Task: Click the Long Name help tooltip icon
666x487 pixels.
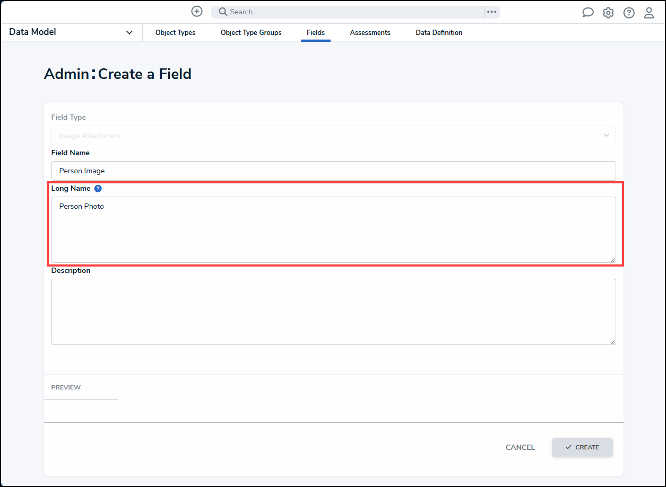Action: (98, 189)
